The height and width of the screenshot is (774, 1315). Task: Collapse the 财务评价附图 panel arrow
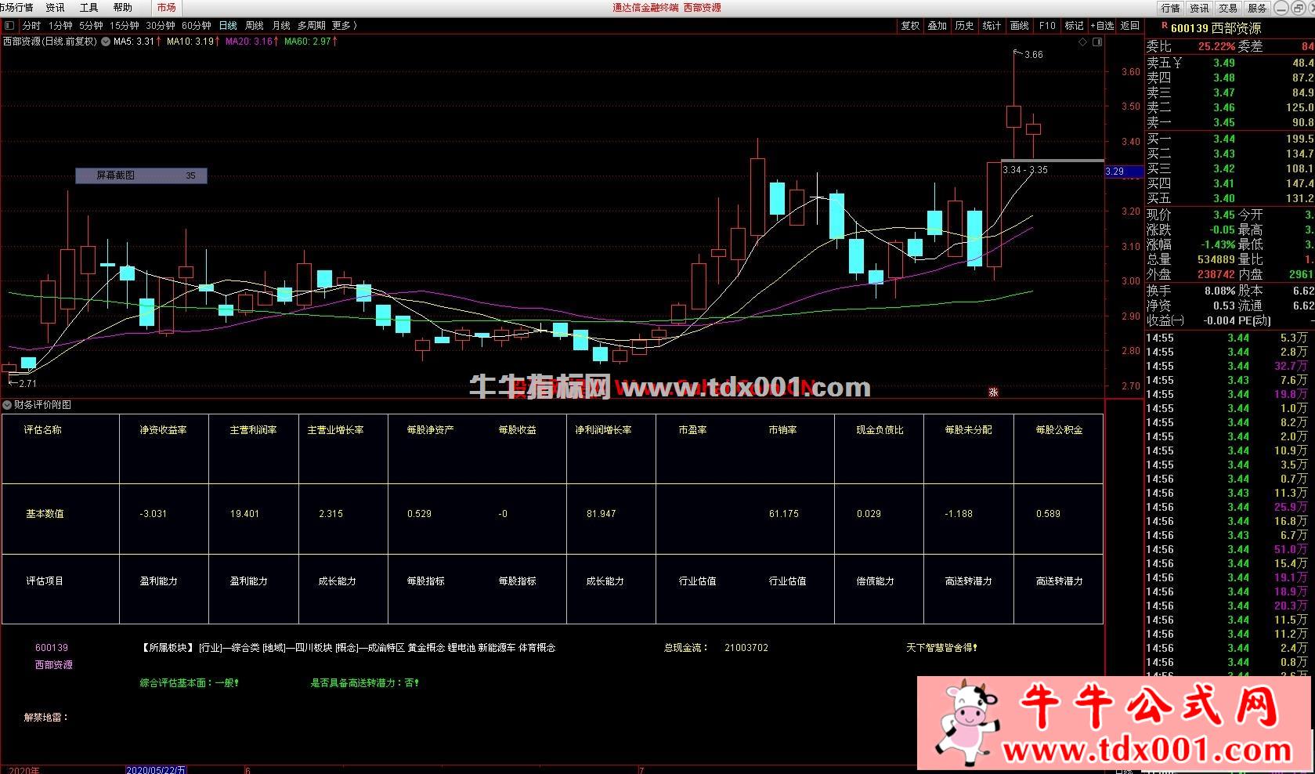pos(7,405)
